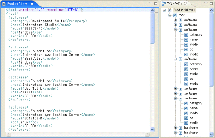The image size is (215, 138).
Task: Click the ProductAll.xml file icon in outline
Action: click(170, 10)
